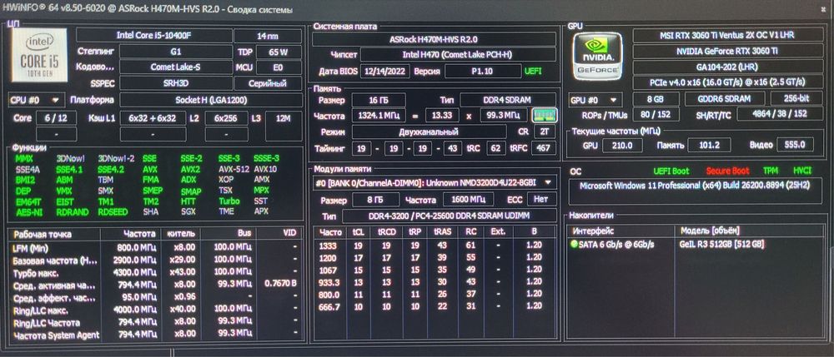The width and height of the screenshot is (834, 357).
Task: Click the memory module icon beside 99.3 МГц
Action: coord(544,115)
